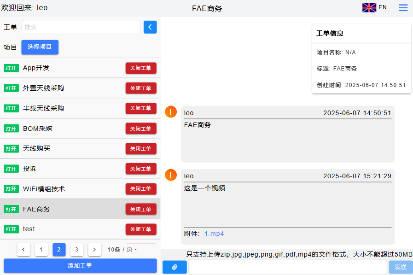Image resolution: width=413 pixels, height=275 pixels.
Task: Go to previous page of tickets
Action: (23, 250)
